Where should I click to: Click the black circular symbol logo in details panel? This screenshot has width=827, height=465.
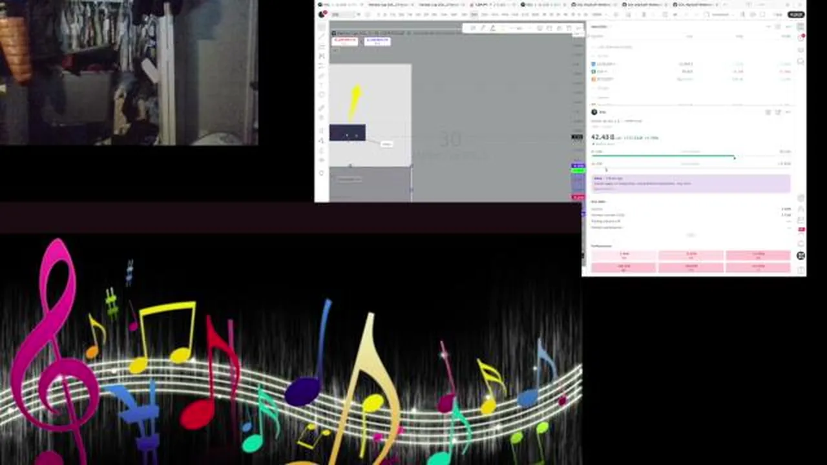click(594, 112)
